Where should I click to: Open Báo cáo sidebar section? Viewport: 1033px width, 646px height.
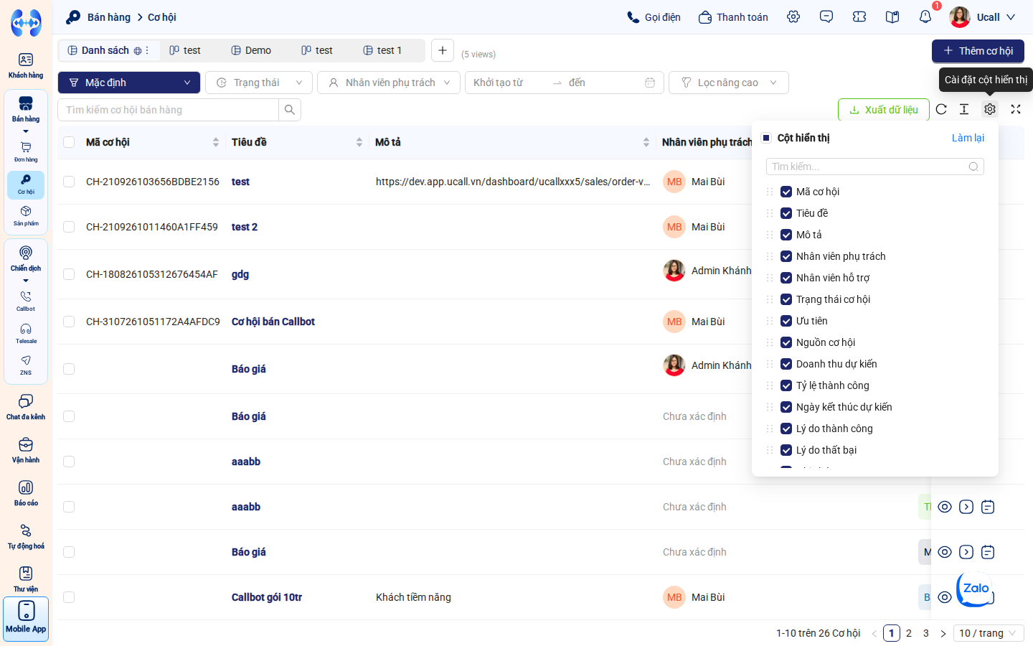[x=26, y=493]
